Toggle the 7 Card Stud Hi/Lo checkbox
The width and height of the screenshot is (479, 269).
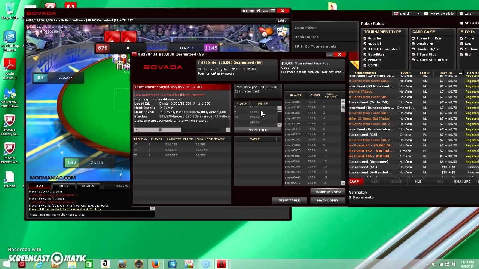[x=413, y=60]
